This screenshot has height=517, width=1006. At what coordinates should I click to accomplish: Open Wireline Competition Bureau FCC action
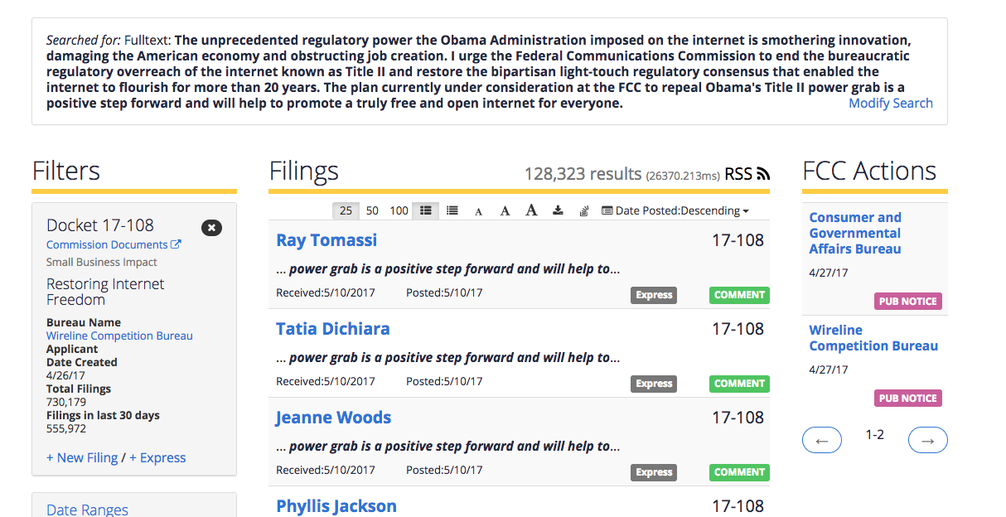[873, 338]
